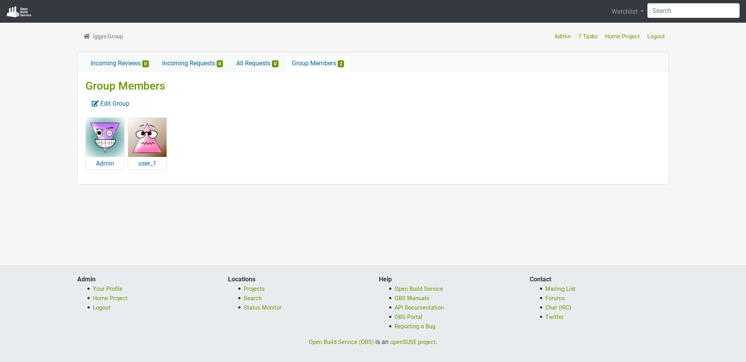Click the Incoming Reviews count badge
Image resolution: width=746 pixels, height=362 pixels.
(145, 64)
